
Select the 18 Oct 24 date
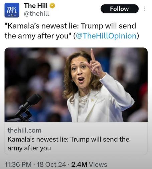pos(51,164)
